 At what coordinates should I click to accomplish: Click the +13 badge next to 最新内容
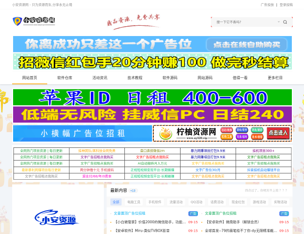pos(133,191)
